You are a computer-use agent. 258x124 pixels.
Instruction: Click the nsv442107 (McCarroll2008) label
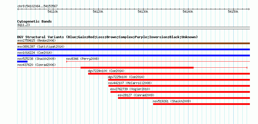[x=130, y=83]
